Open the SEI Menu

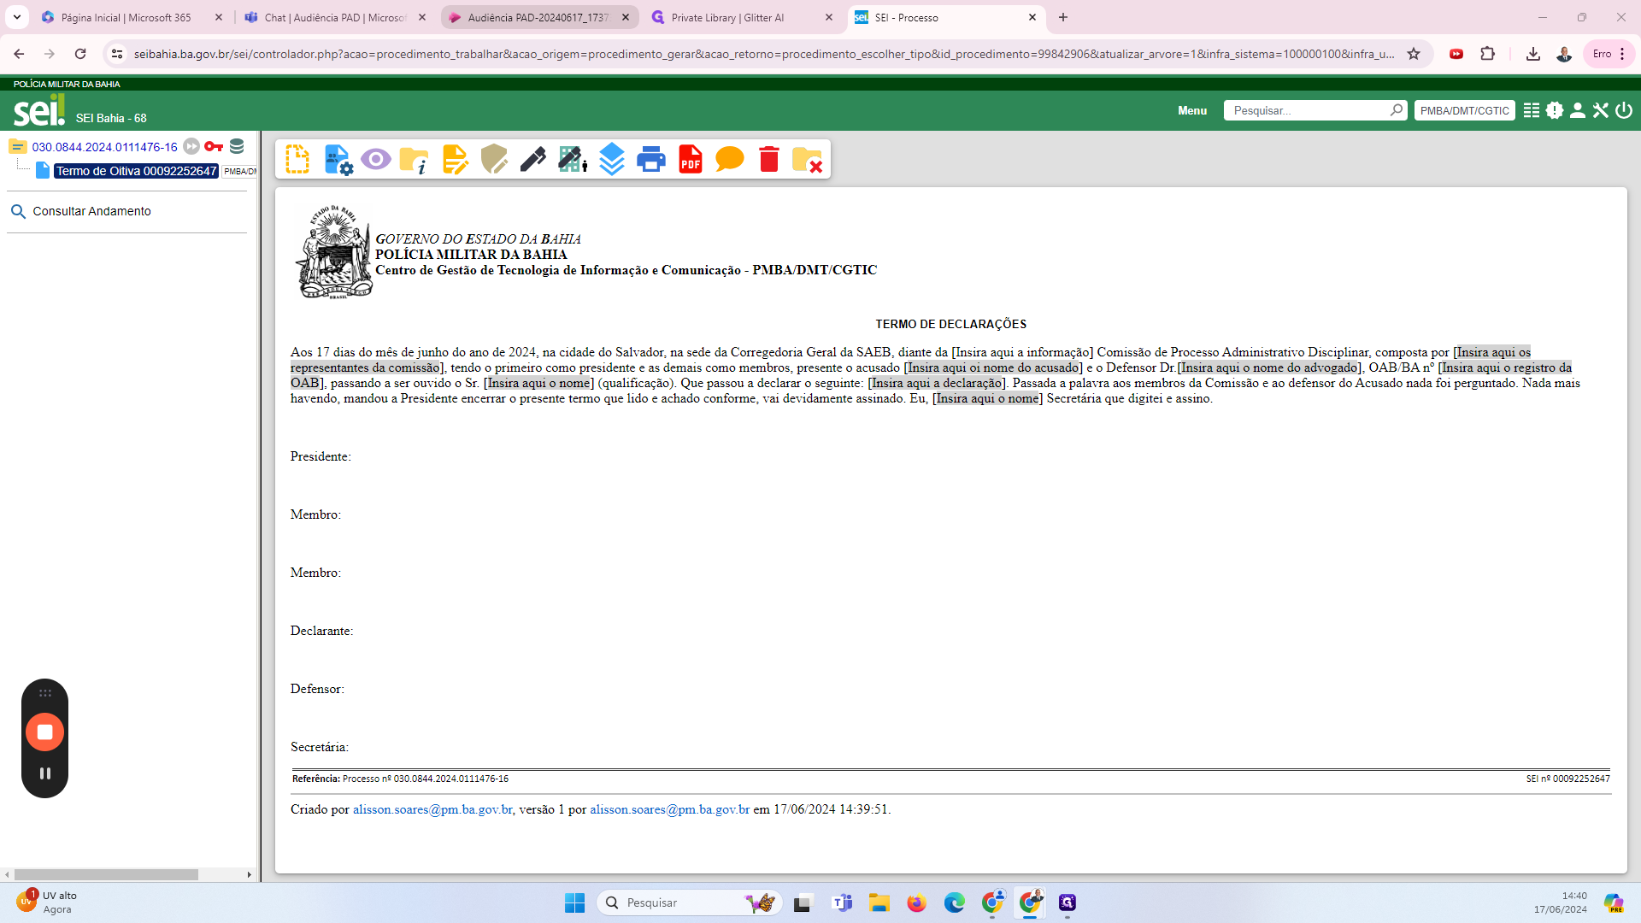coord(1192,110)
